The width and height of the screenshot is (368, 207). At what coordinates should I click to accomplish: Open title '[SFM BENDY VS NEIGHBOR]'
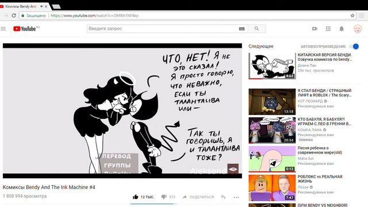pos(322,205)
